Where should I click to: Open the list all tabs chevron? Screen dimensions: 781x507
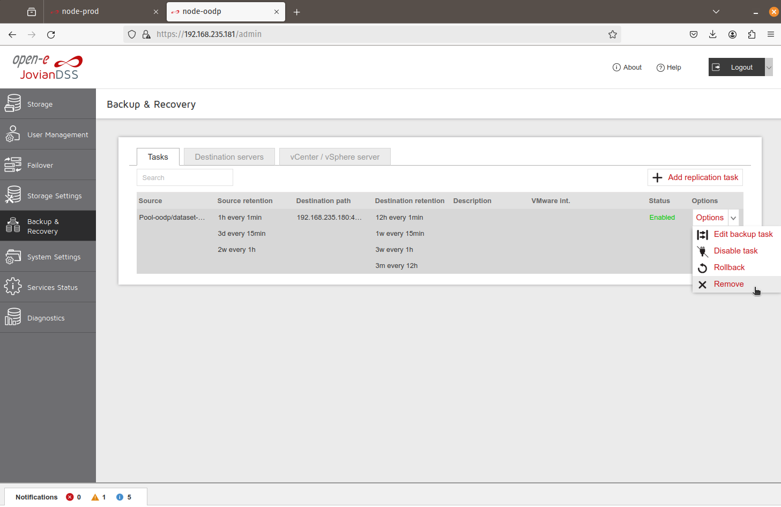pos(716,11)
